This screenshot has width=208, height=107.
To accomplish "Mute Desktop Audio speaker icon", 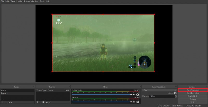I will [x=134, y=95].
